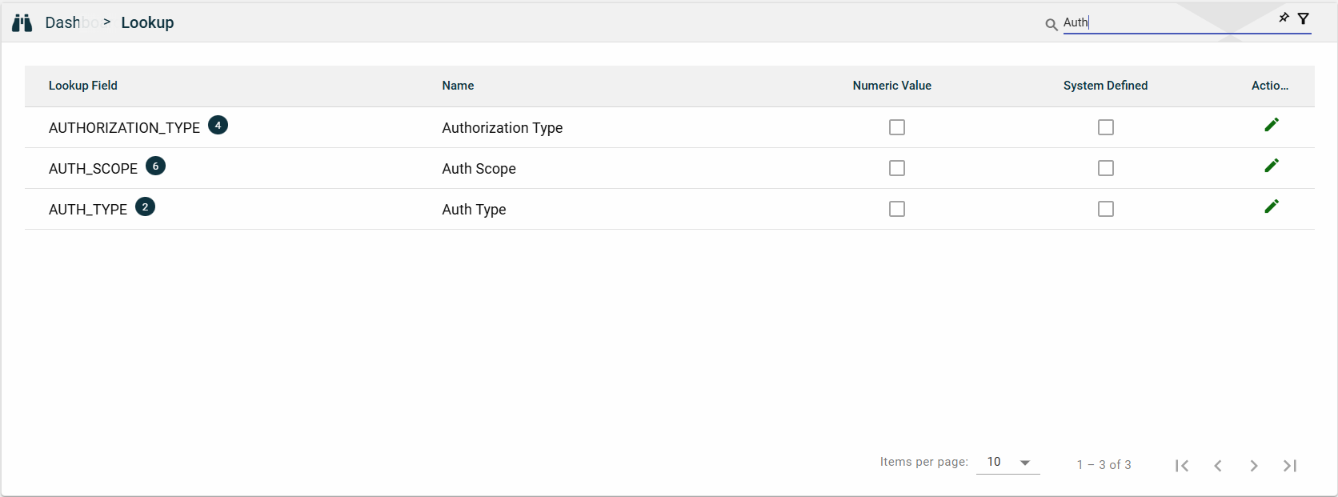Viewport: 1338px width, 497px height.
Task: Edit the AUTH_SCOPE row with pencil icon
Action: tap(1272, 166)
